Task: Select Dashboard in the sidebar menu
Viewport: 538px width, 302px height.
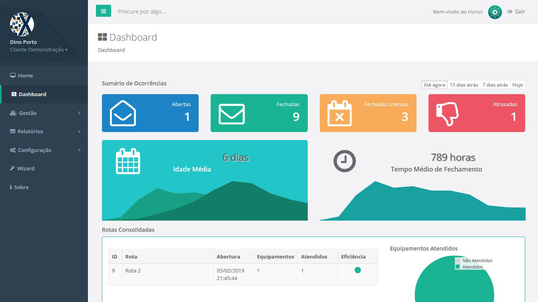Action: pyautogui.click(x=44, y=94)
